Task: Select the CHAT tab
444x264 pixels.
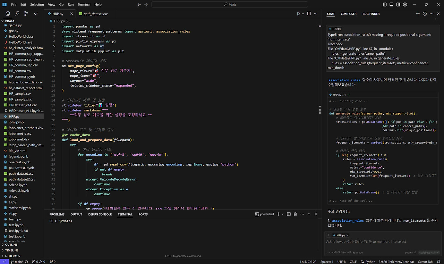Action: [331, 14]
